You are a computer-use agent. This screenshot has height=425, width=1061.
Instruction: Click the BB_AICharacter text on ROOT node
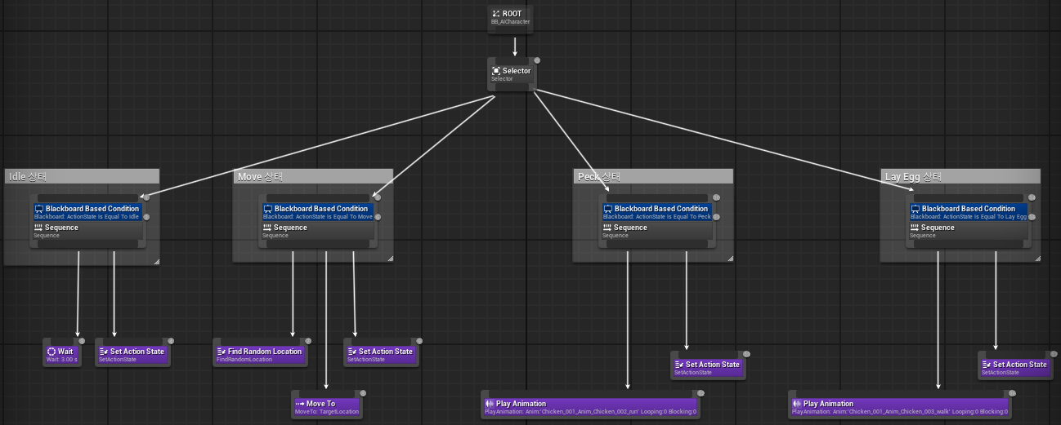pyautogui.click(x=511, y=22)
